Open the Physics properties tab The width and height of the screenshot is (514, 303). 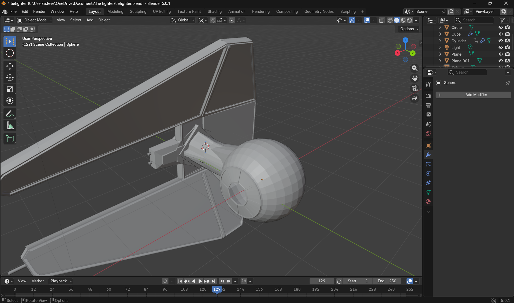pos(428,173)
